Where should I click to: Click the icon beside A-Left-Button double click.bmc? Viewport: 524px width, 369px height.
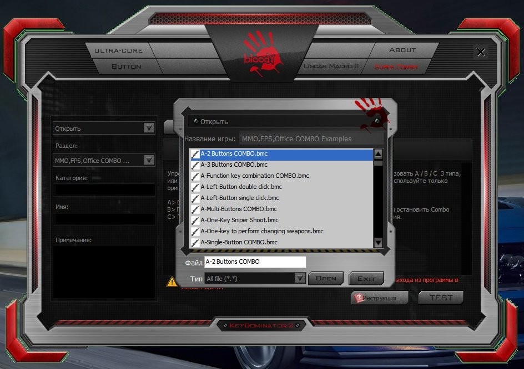195,187
